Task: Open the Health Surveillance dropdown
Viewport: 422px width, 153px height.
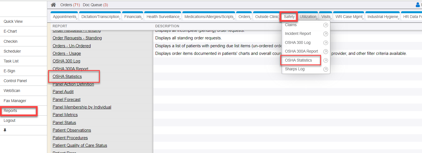Action: click(x=163, y=17)
